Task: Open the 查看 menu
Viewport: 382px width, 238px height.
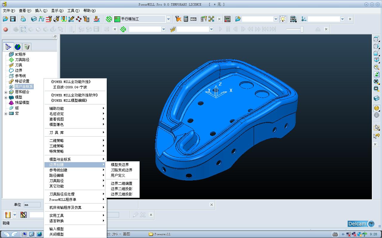Action: point(25,11)
